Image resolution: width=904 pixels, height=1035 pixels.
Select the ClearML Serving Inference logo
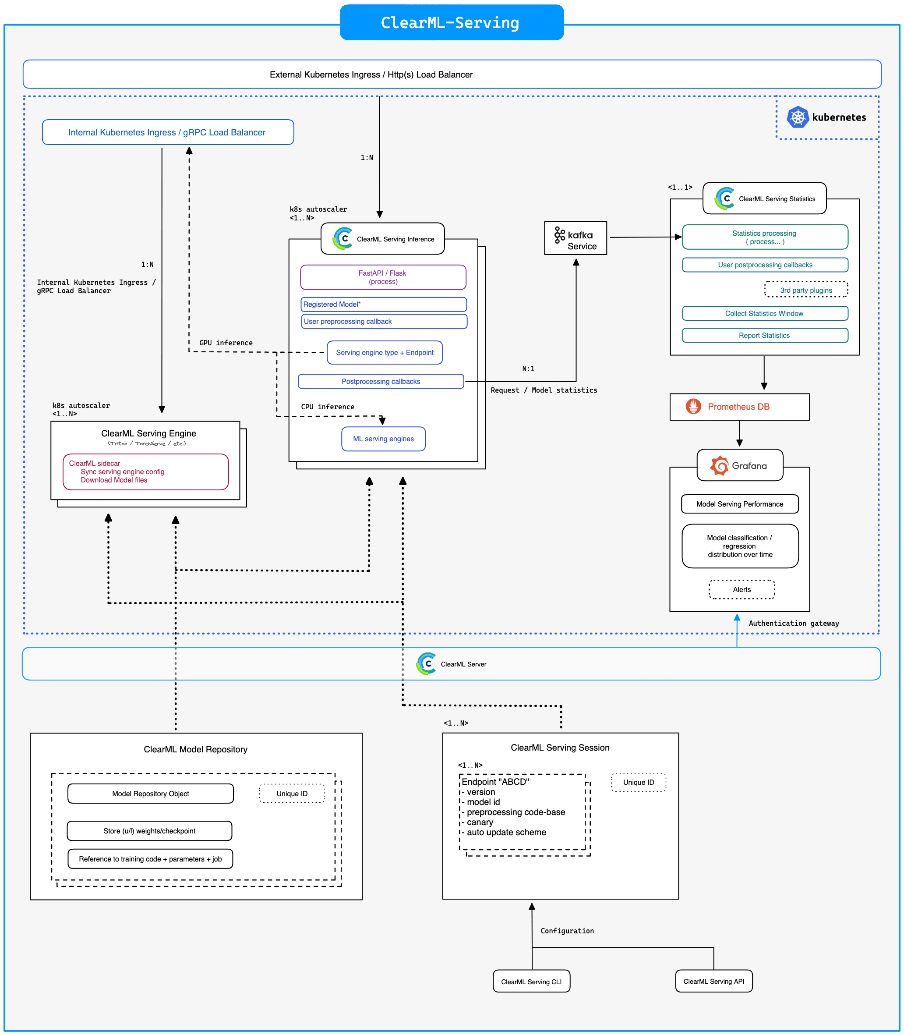point(342,239)
